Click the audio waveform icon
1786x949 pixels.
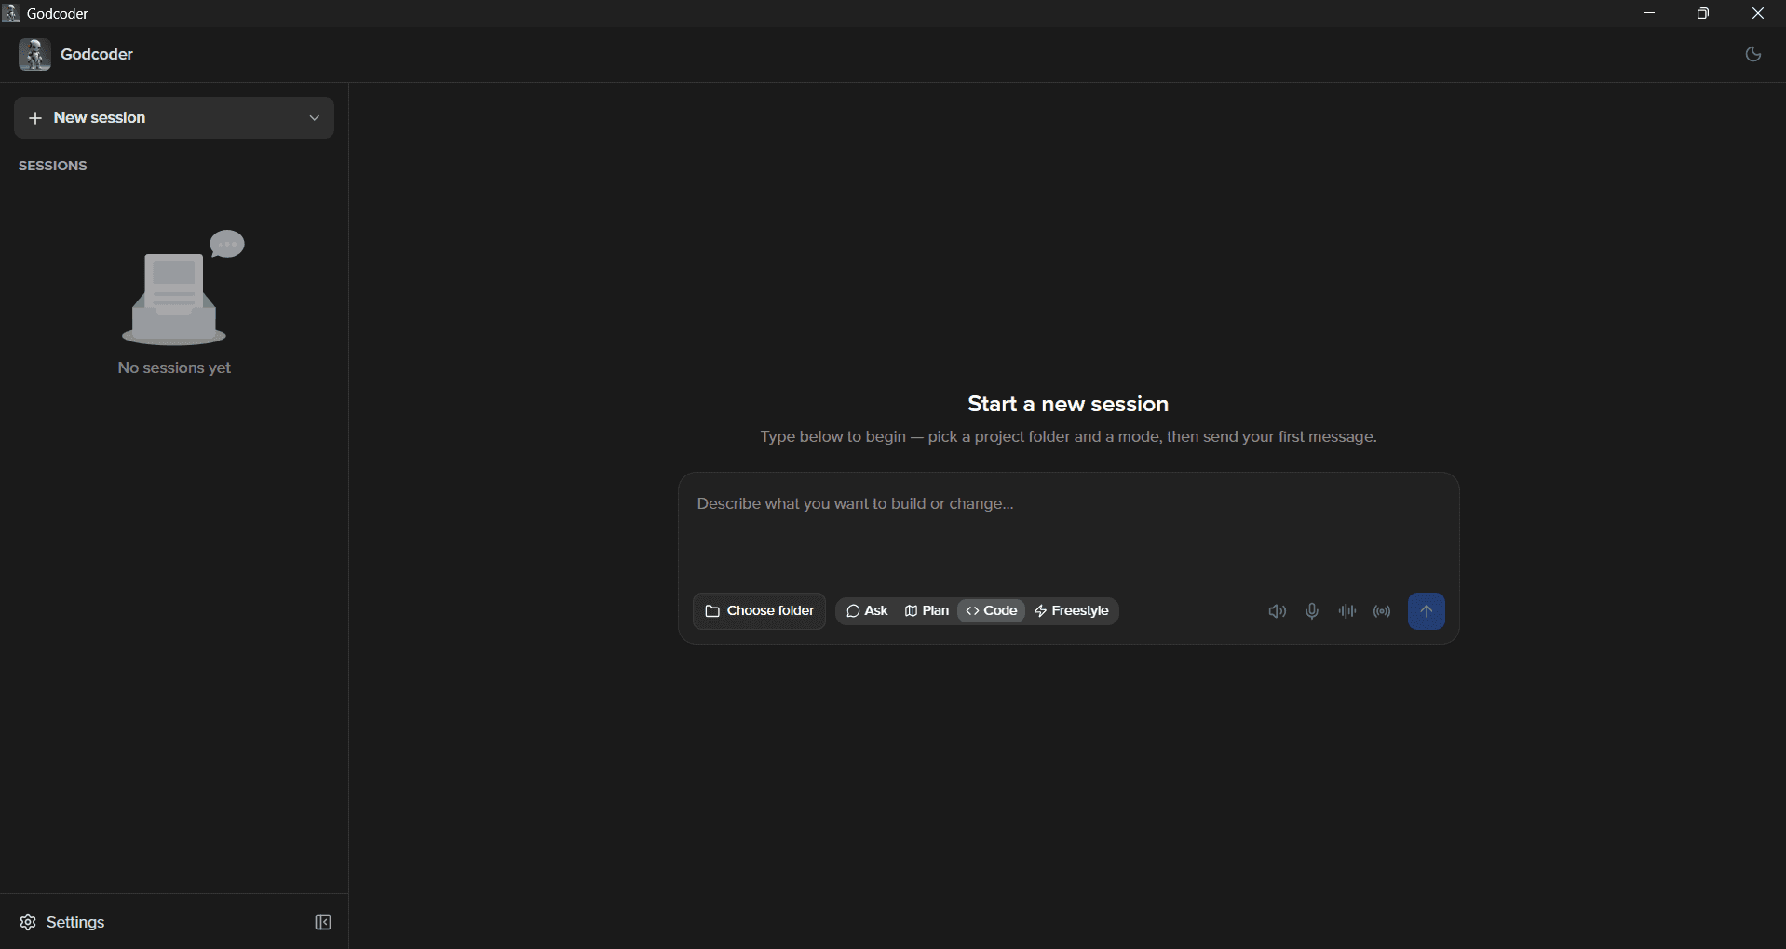point(1347,611)
